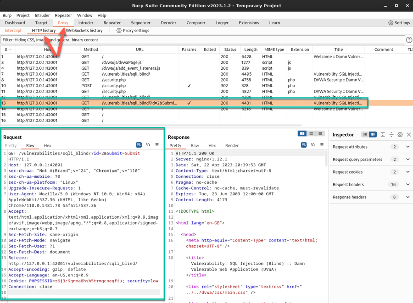Open the Comparer tab
The width and height of the screenshot is (413, 303).
click(x=195, y=23)
